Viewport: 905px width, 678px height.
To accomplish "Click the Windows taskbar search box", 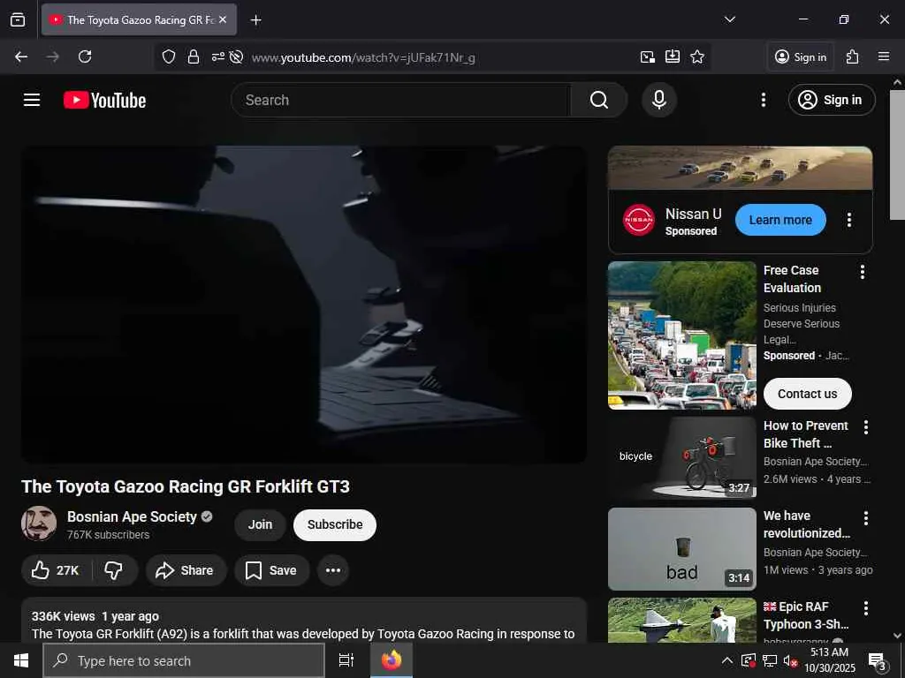I will click(184, 660).
